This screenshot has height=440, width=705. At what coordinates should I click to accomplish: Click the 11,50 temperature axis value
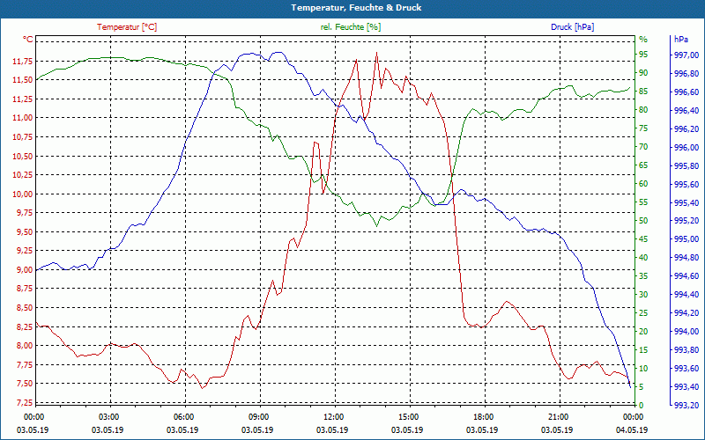pyautogui.click(x=22, y=80)
